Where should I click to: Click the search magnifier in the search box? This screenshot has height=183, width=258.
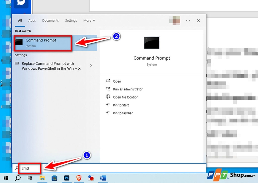(17, 168)
